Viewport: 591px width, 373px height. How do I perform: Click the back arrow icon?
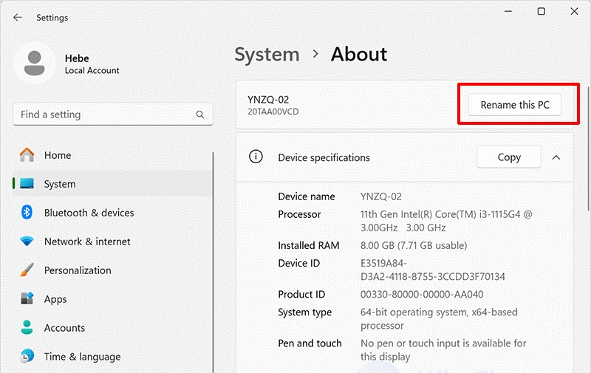pyautogui.click(x=17, y=17)
